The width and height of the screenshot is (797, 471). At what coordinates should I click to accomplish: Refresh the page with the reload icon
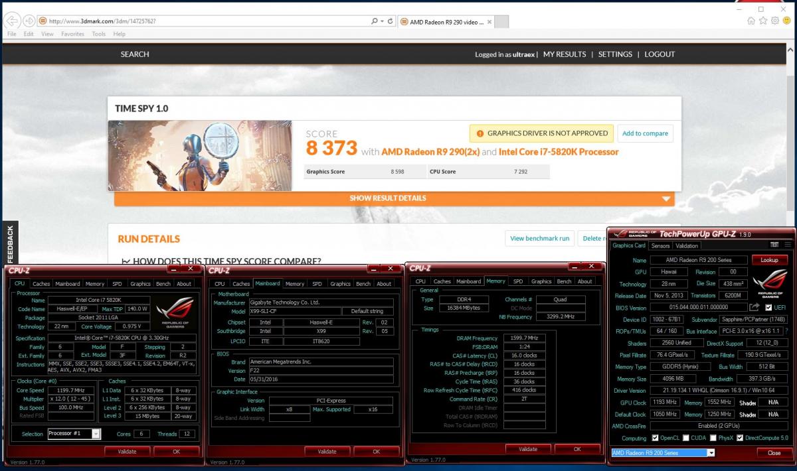[390, 21]
